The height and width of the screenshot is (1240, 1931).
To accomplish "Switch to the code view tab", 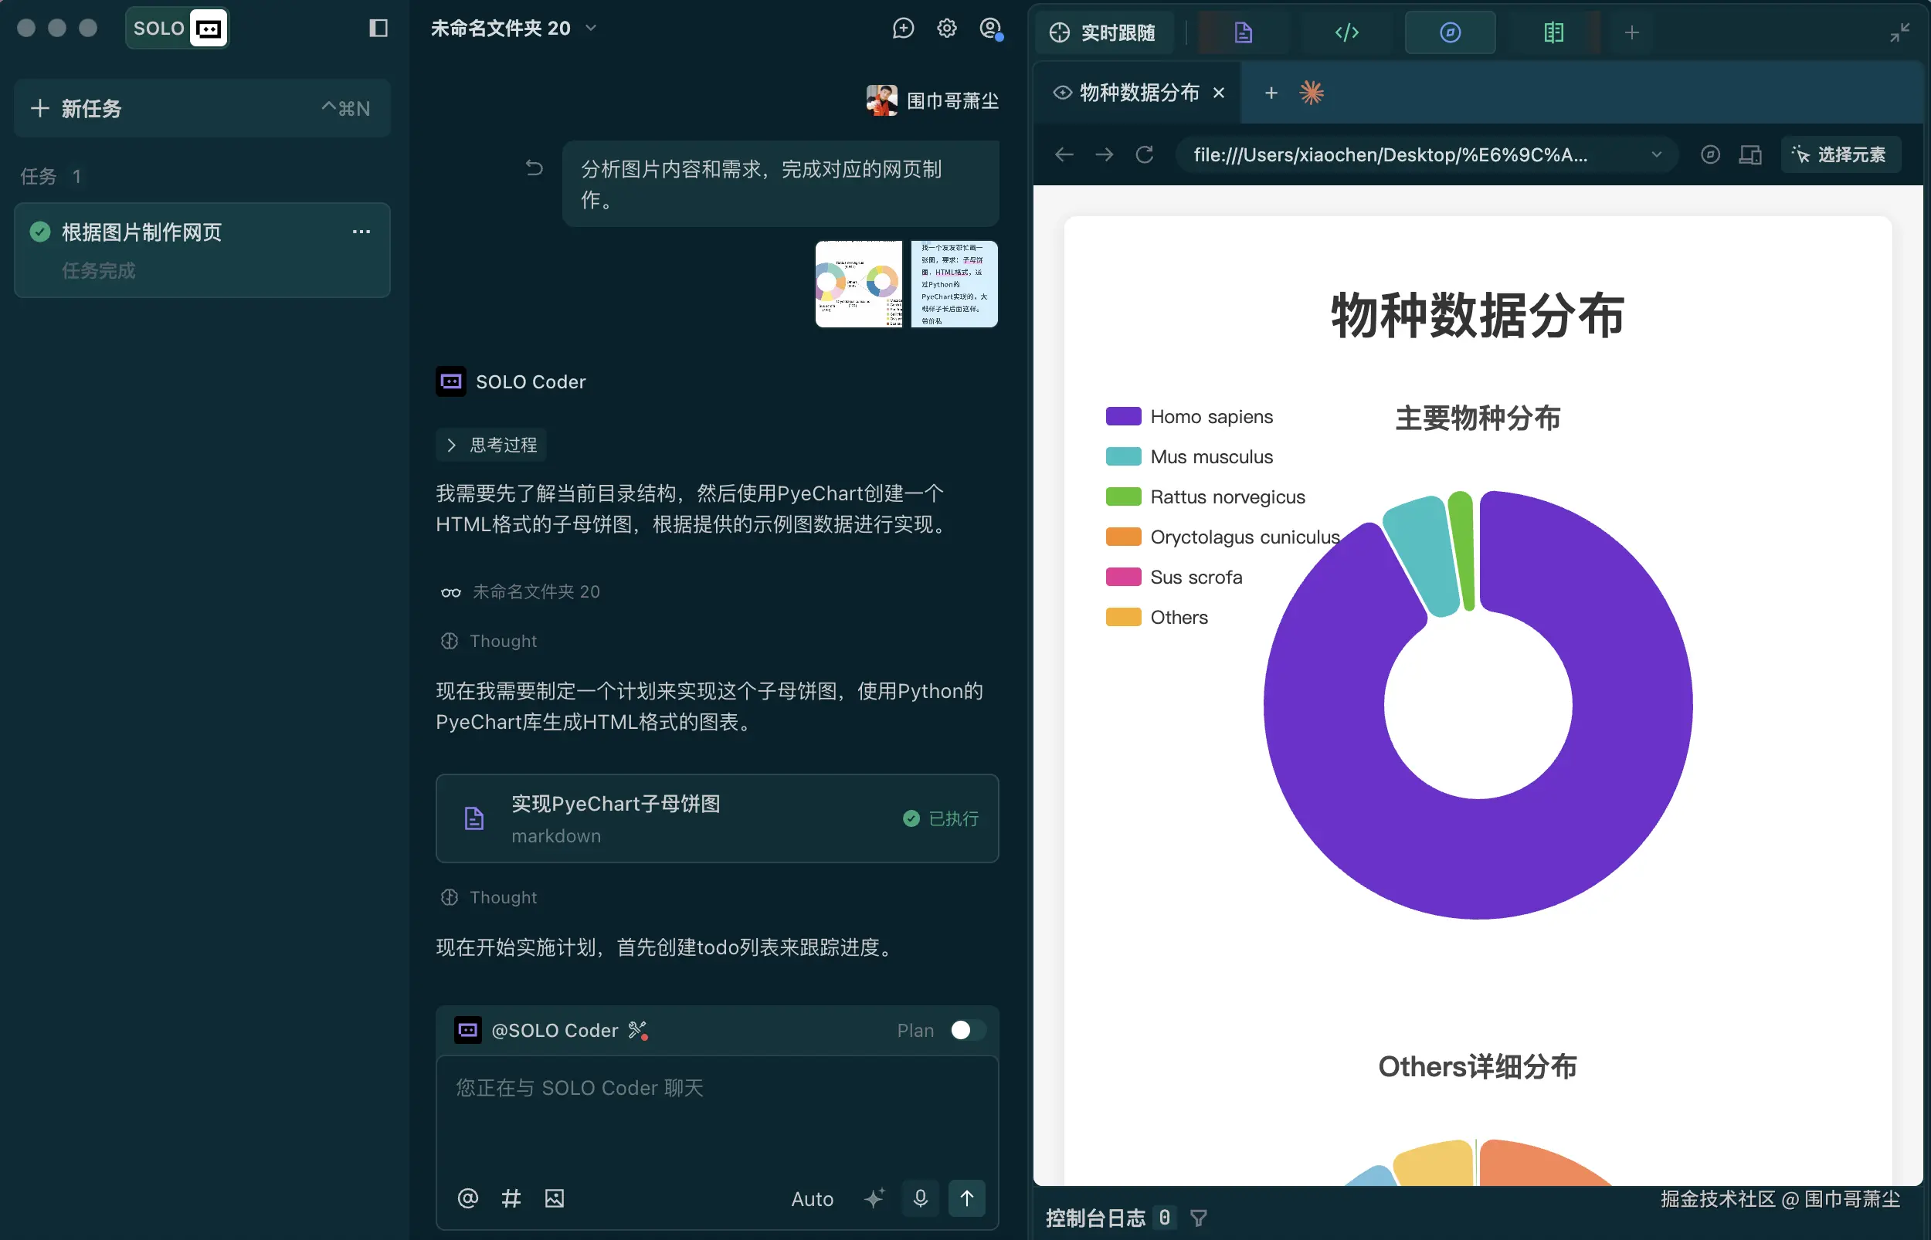I will (1346, 32).
